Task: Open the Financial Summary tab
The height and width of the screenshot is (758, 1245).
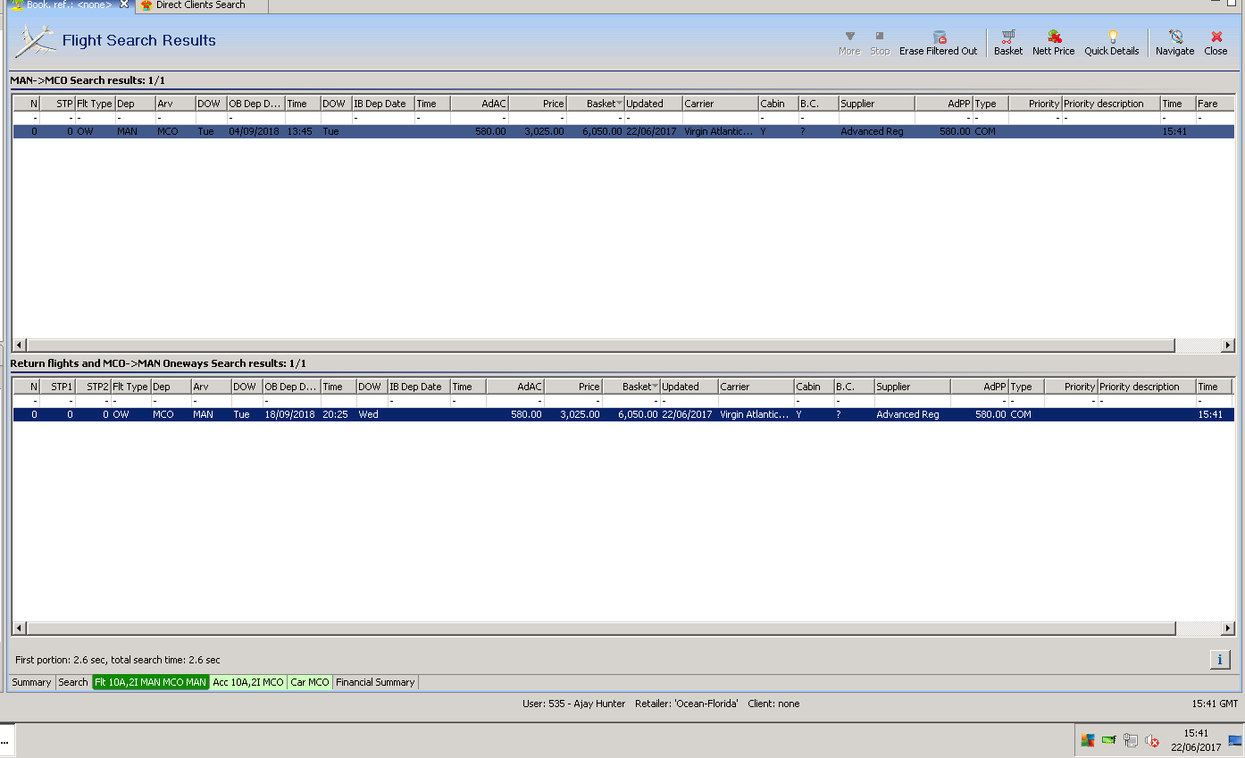Action: click(x=375, y=682)
